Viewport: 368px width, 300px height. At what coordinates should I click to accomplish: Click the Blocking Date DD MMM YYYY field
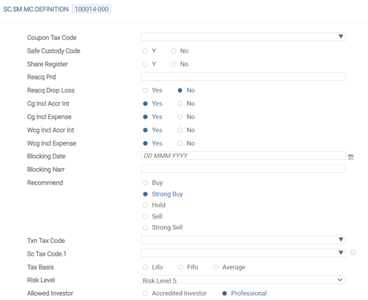243,156
